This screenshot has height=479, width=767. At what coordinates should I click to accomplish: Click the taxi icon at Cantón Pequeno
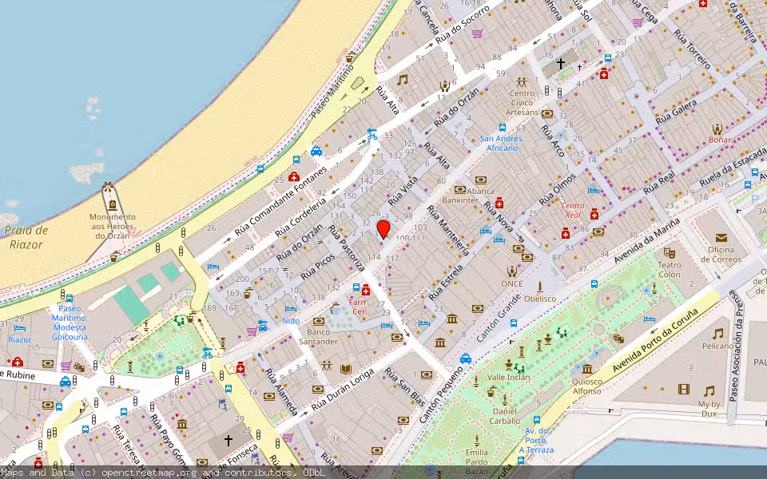[466, 358]
